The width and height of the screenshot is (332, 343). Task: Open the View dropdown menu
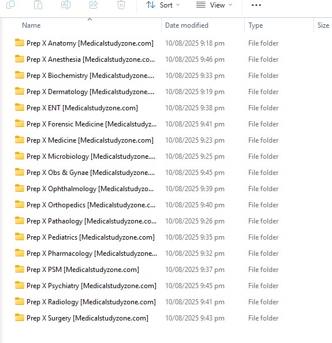pos(214,5)
